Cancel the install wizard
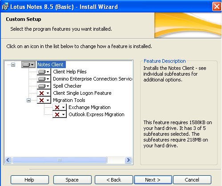The width and height of the screenshot is (222, 186). (192, 180)
